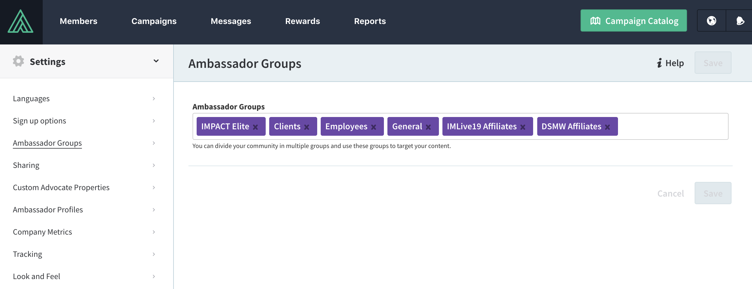Select the IMLive19 Affiliates tag label
This screenshot has height=289, width=752.
pos(482,126)
